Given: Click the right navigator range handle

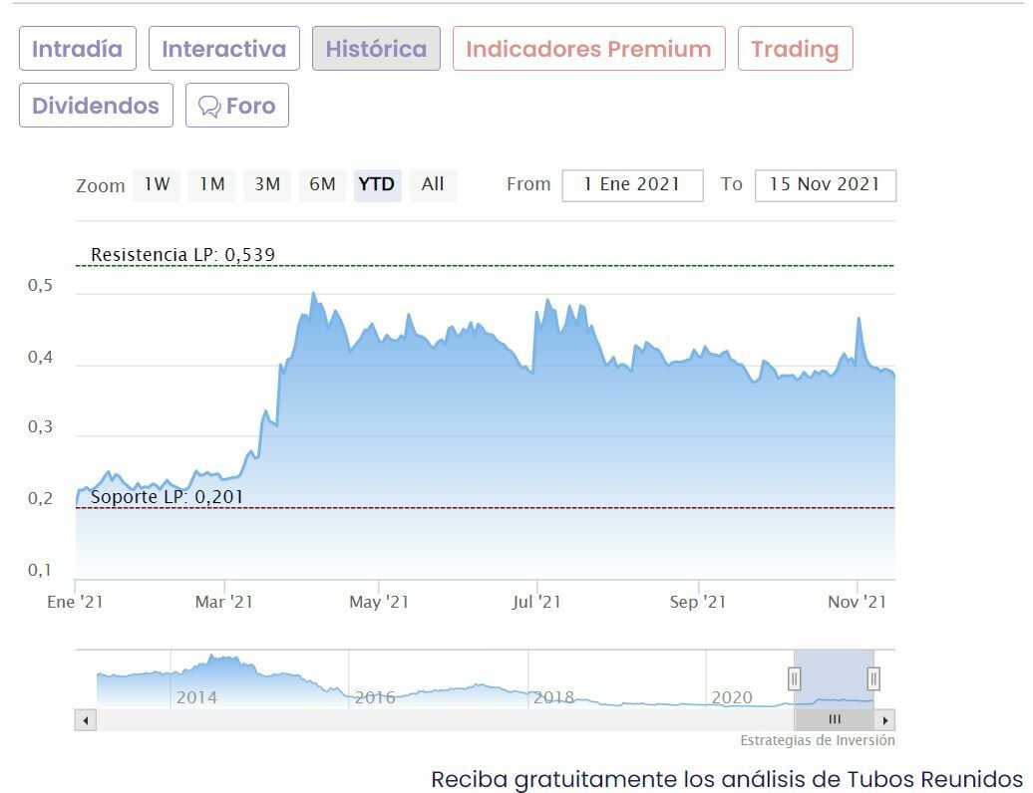Looking at the screenshot, I should point(873,679).
